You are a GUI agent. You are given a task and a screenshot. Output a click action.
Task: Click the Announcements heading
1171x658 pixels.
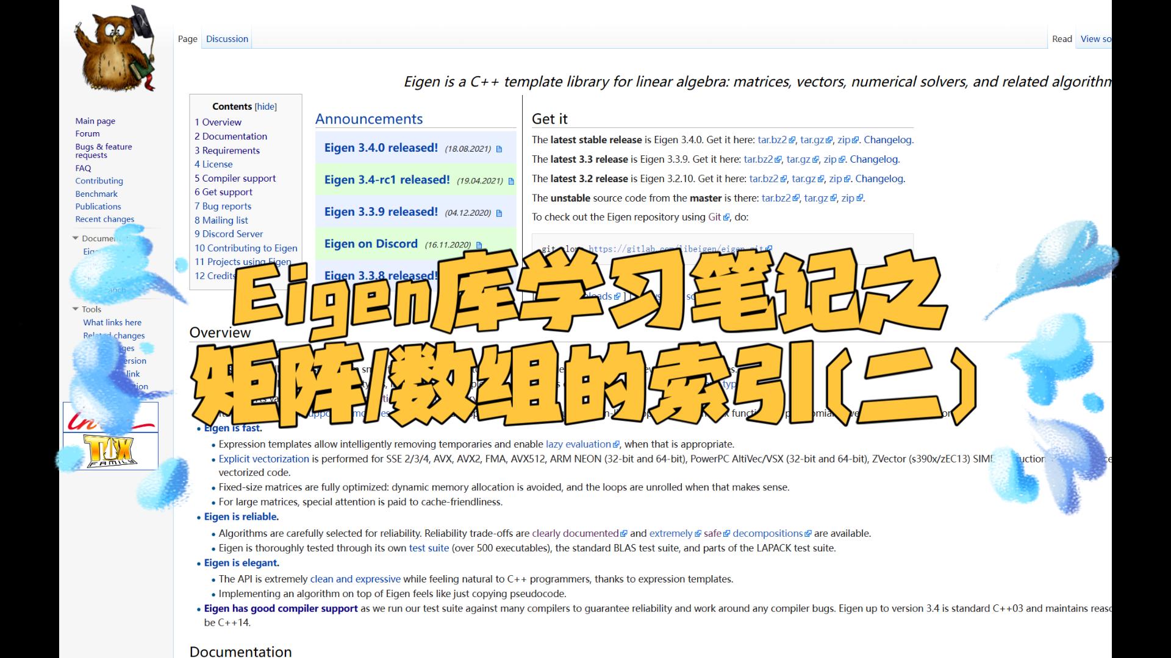369,119
